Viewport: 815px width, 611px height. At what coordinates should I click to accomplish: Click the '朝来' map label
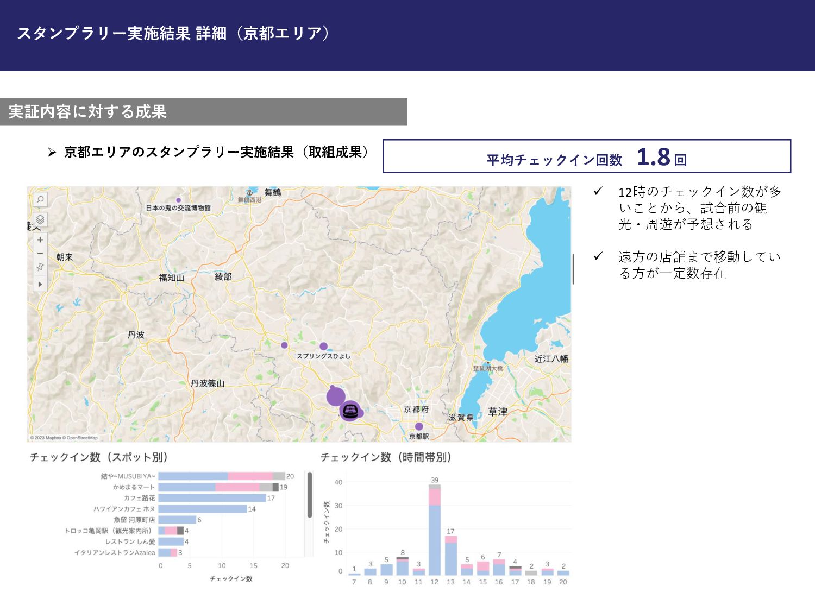click(65, 257)
